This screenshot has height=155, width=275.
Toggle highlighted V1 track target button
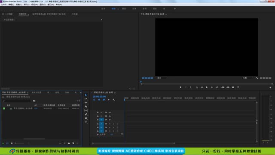(x=101, y=120)
